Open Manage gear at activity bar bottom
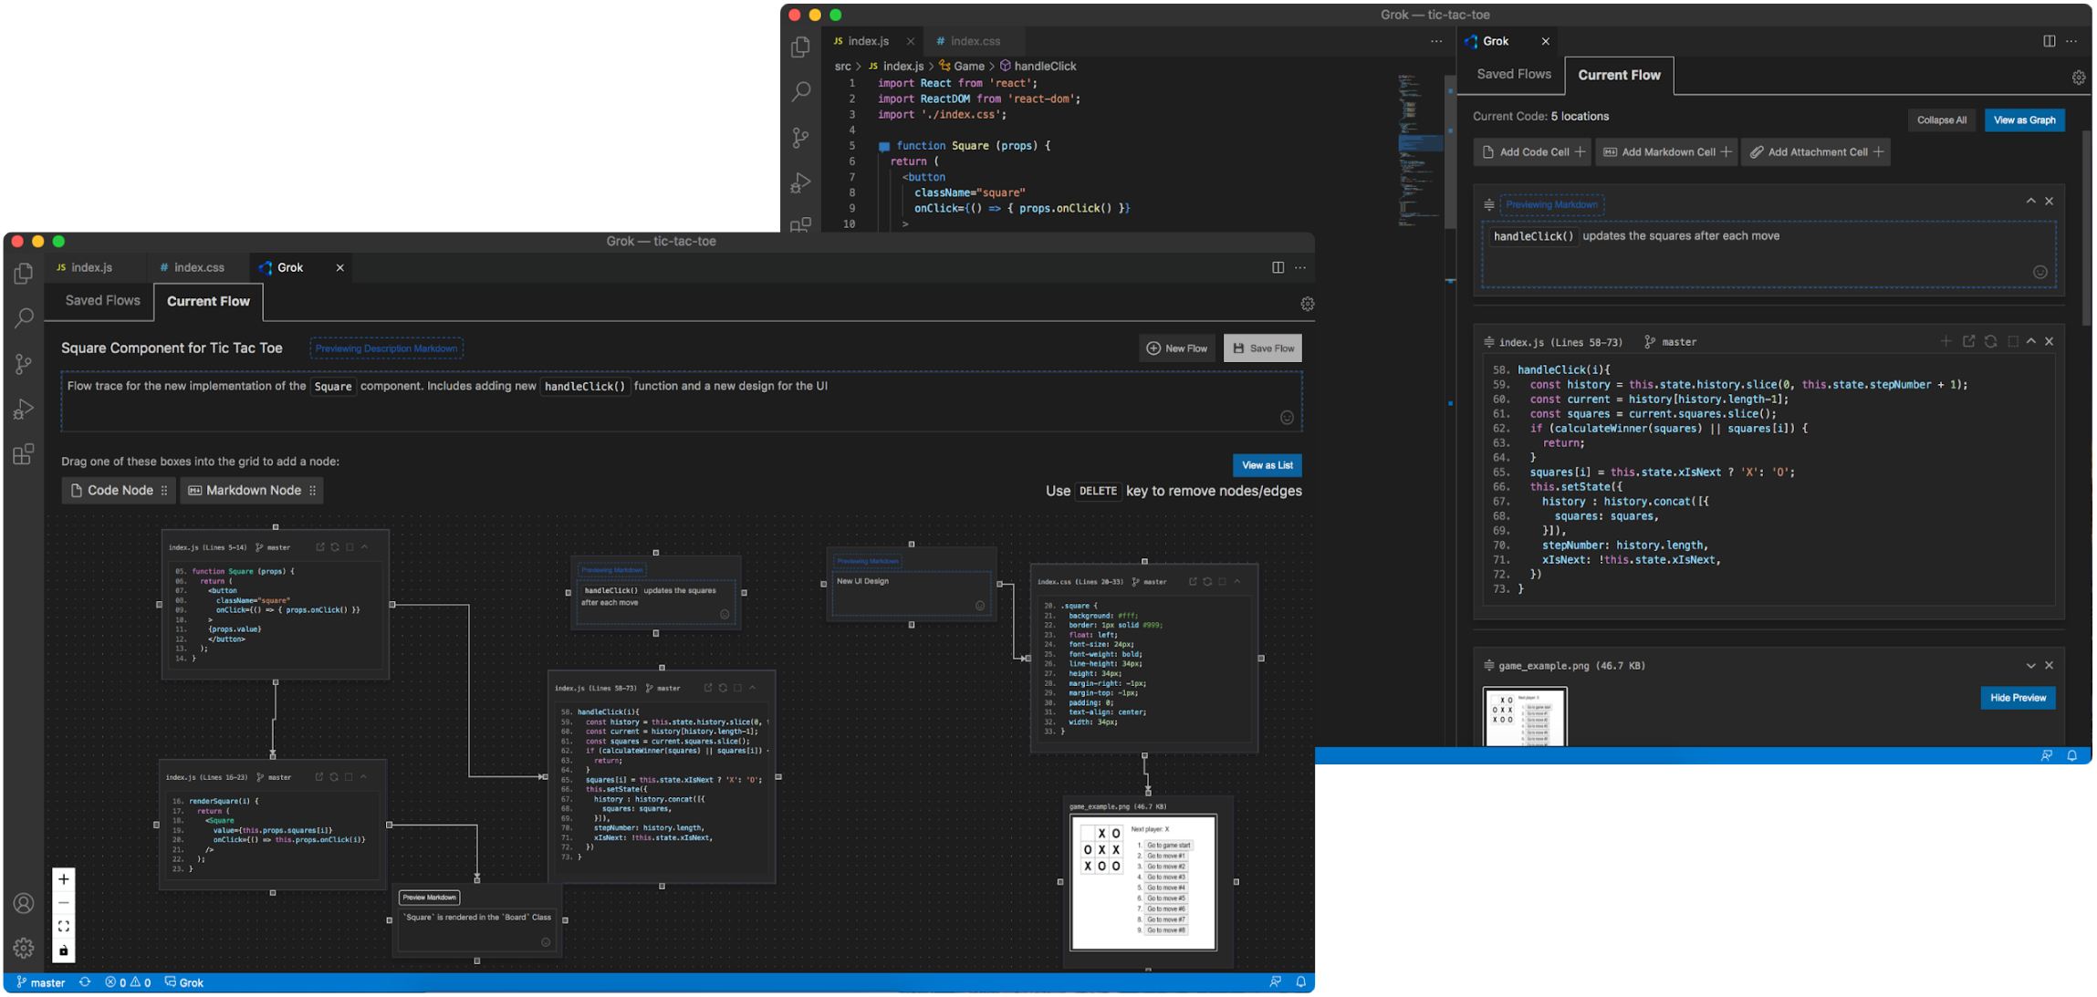This screenshot has height=997, width=2097. tap(24, 948)
